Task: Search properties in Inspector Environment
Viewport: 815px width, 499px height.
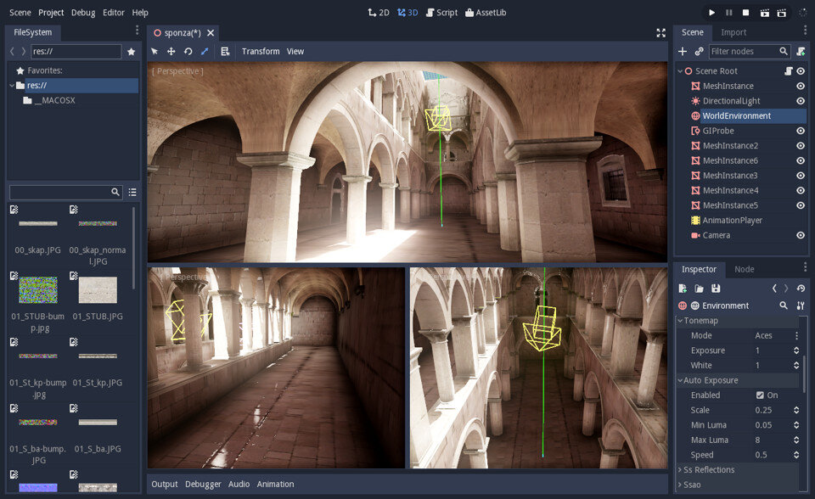Action: [x=784, y=306]
